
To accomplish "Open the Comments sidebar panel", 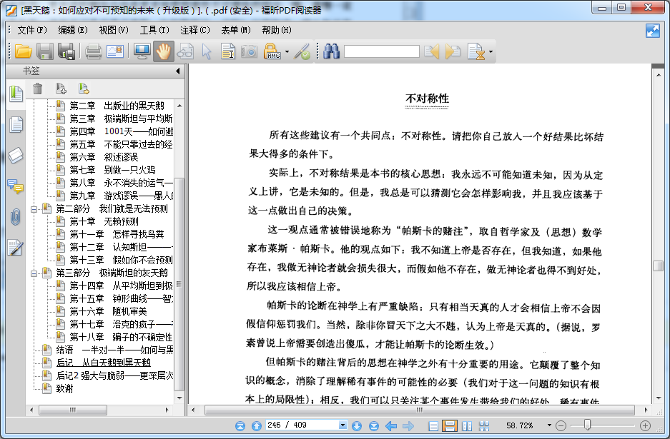I will coord(16,186).
